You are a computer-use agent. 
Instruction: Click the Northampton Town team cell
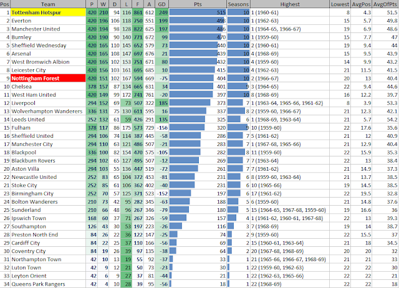(48, 259)
